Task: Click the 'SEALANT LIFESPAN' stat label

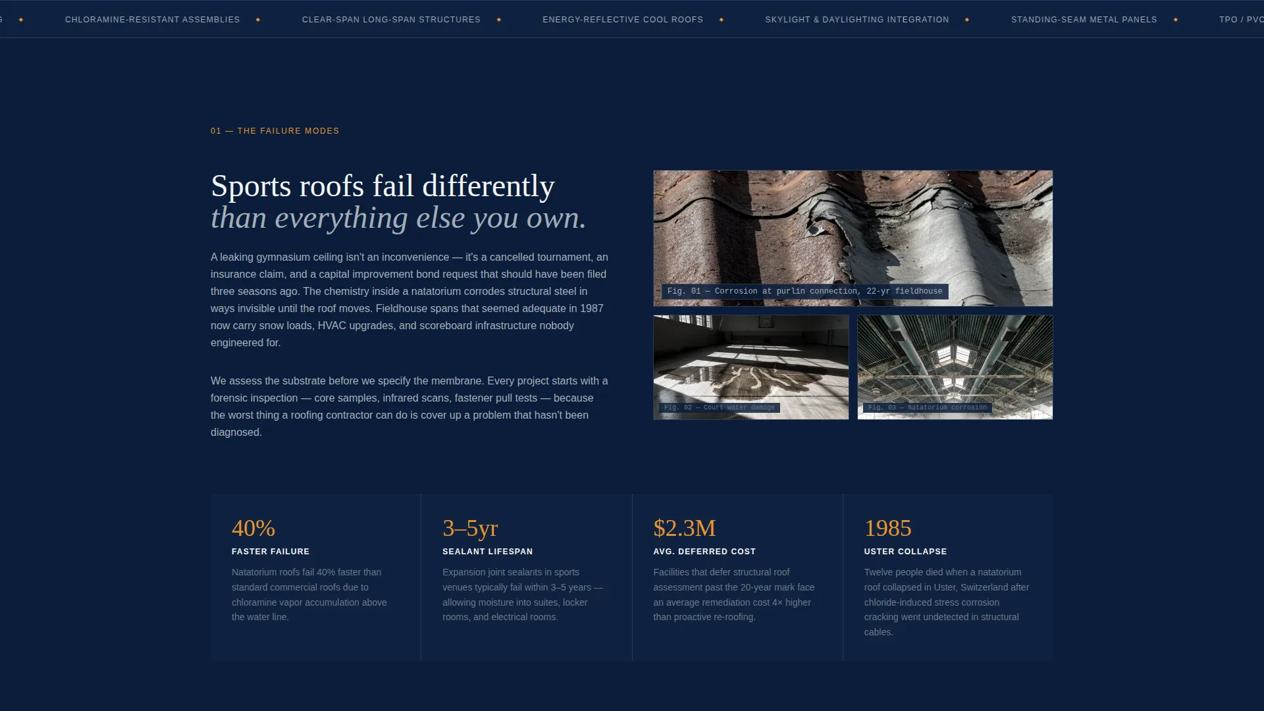Action: click(488, 552)
